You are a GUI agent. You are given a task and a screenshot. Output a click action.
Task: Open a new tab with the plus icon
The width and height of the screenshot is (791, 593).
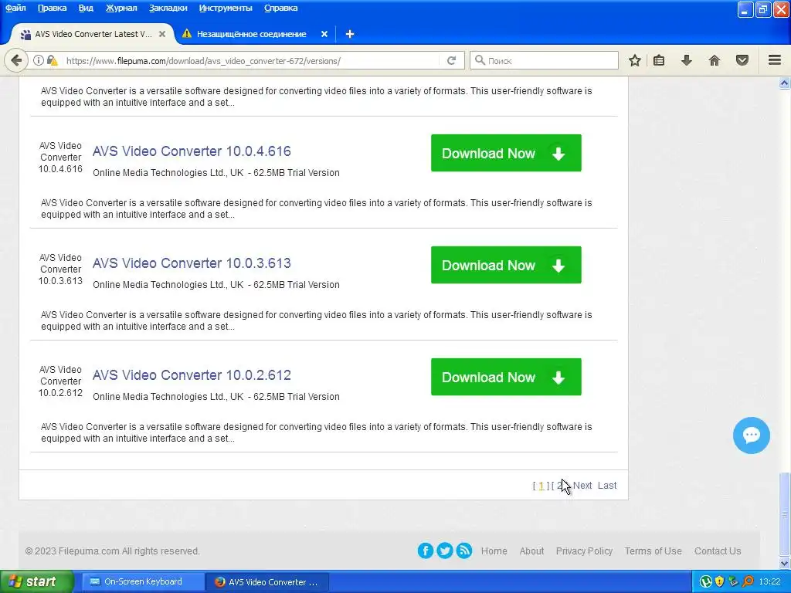coord(350,34)
